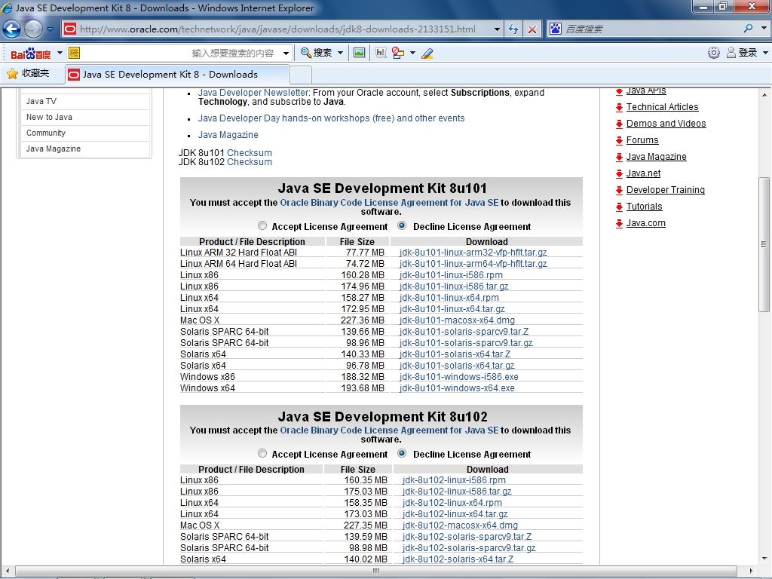
Task: Open the Baidu search input suggestions dropdown
Action: point(286,54)
